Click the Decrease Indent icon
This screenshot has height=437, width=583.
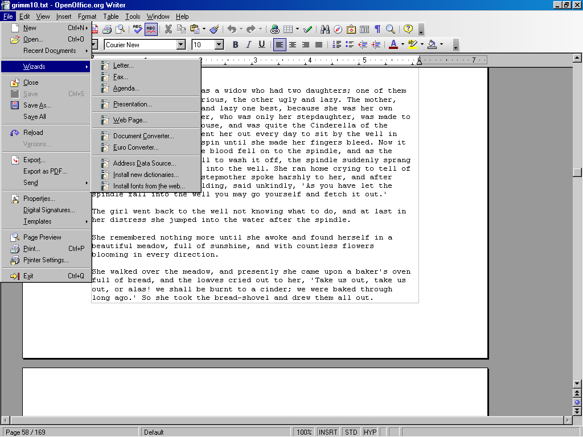[363, 44]
